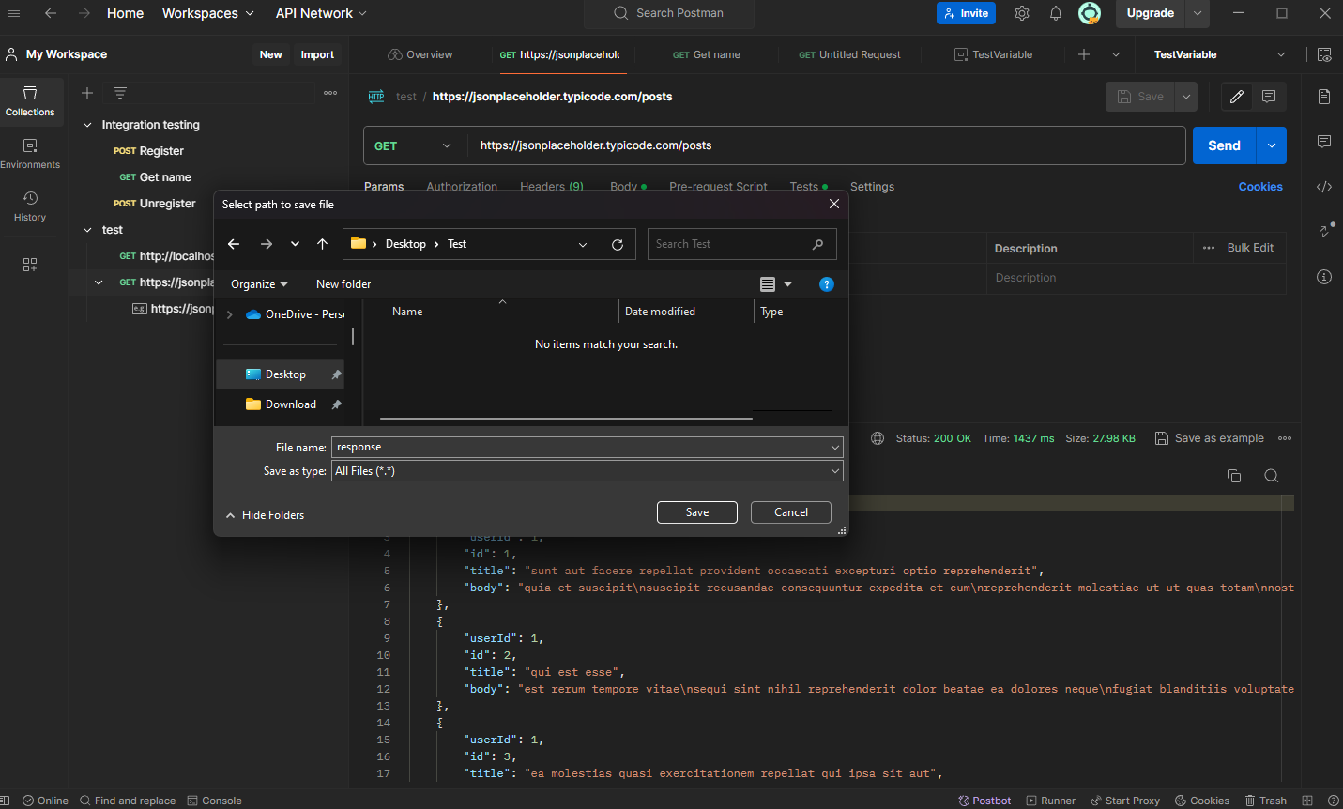
Task: Open the code snippet icon in right sidebar
Action: pyautogui.click(x=1324, y=187)
